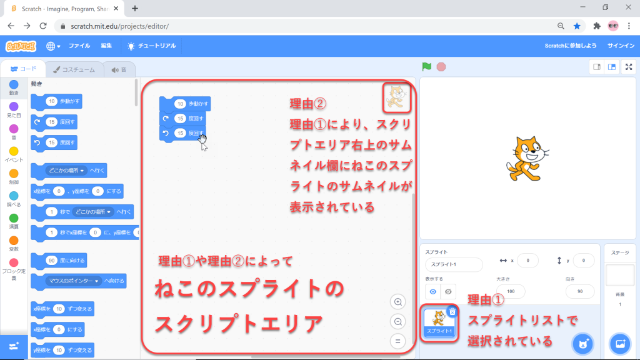Click the y座標を10ずつ変える block
The height and width of the screenshot is (360, 640).
pyautogui.click(x=62, y=350)
